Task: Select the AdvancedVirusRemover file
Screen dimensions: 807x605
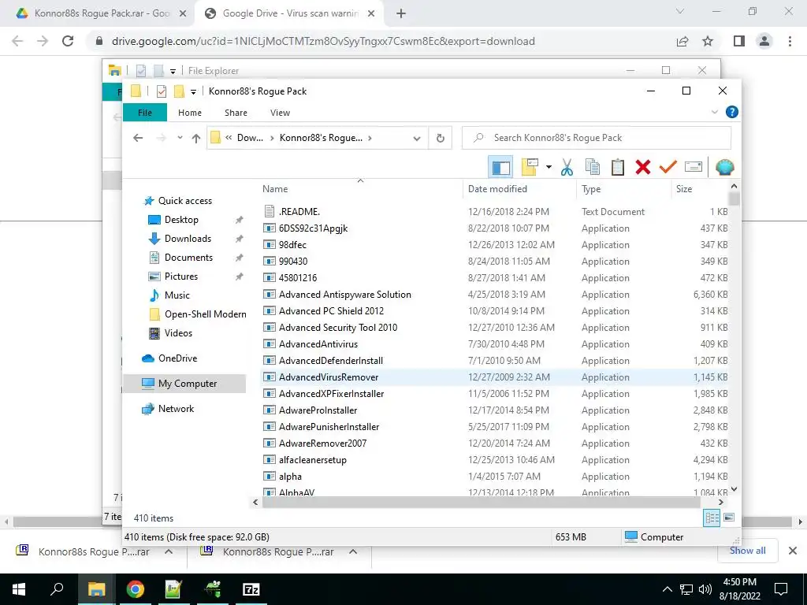Action: (495, 377)
